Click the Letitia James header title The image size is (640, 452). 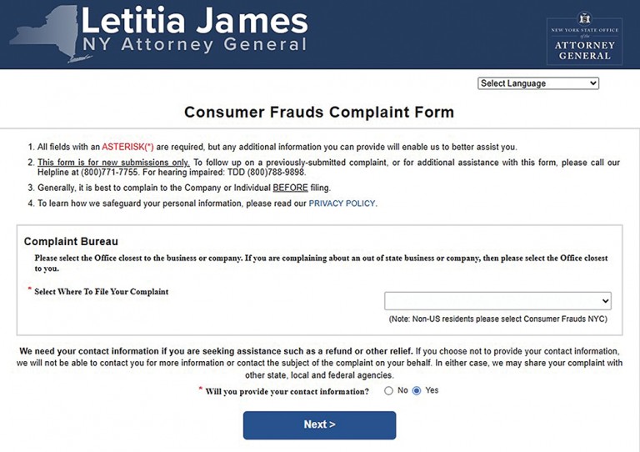[194, 20]
